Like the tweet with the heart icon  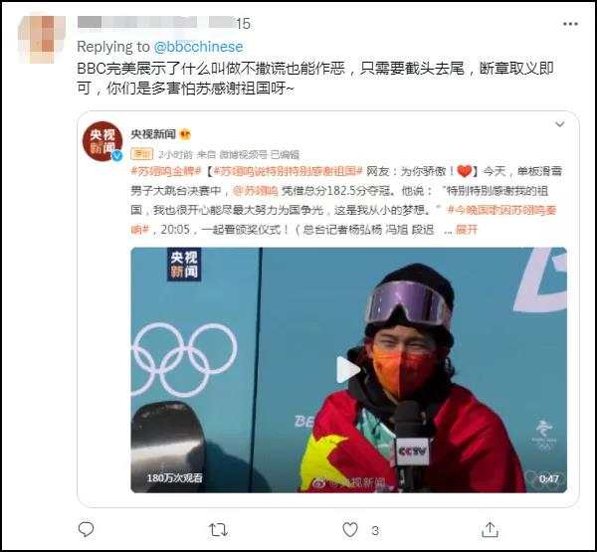pos(350,529)
